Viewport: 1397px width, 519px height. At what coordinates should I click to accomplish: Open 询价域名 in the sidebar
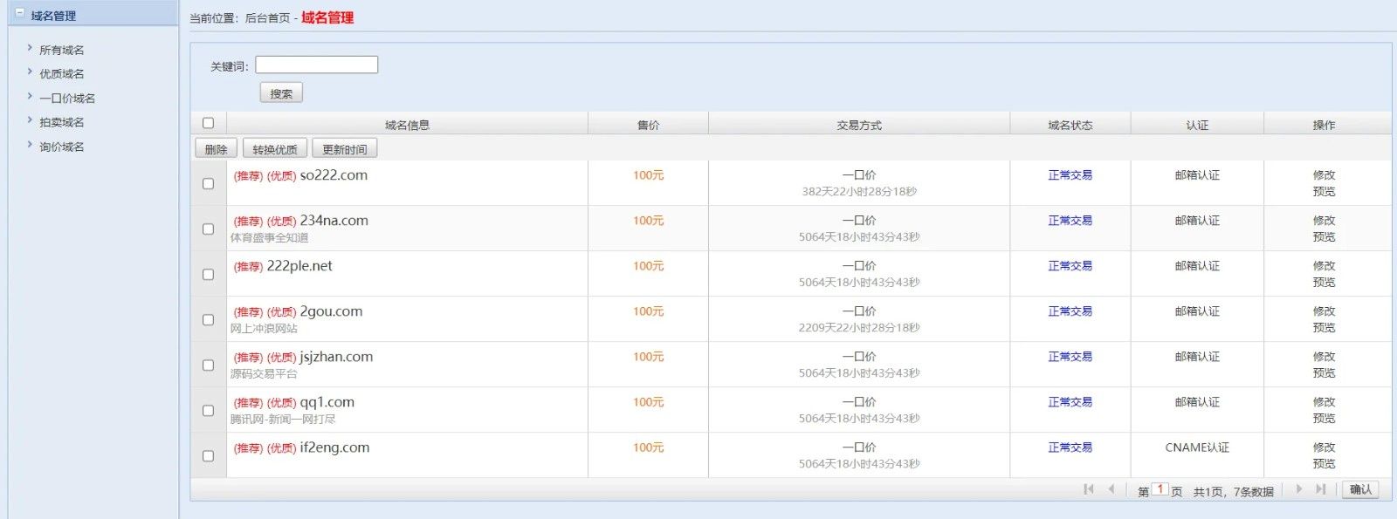coord(61,147)
